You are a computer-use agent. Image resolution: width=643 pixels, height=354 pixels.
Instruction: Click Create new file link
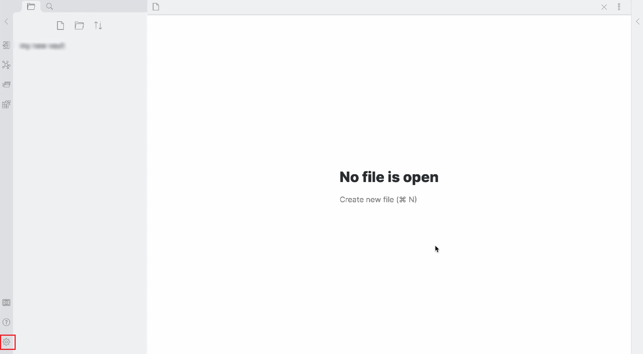[x=378, y=200]
